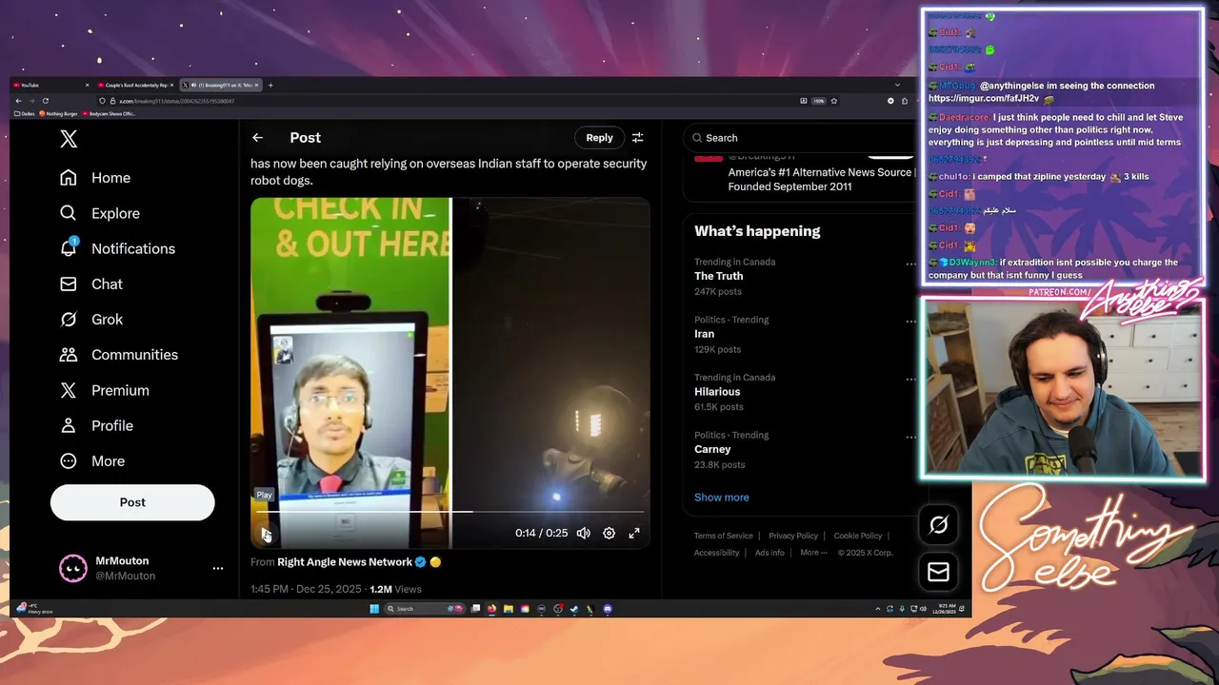Click browser forward navigation arrow
Screen dimensions: 1219x685
[x=31, y=101]
